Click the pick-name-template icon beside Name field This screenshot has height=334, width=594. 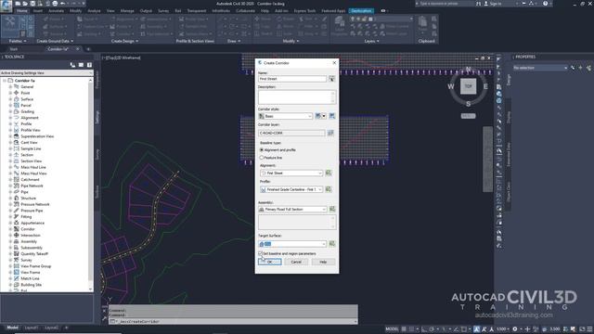331,79
